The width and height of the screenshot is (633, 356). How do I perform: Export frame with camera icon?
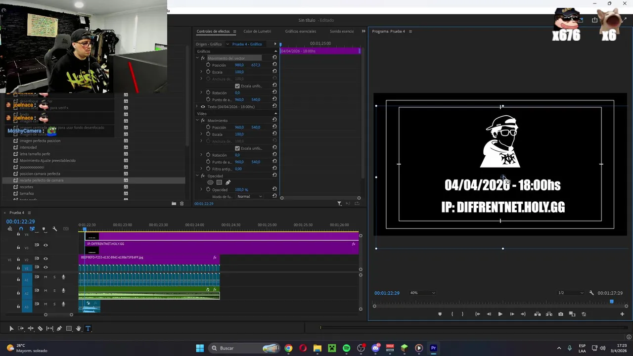click(560, 314)
